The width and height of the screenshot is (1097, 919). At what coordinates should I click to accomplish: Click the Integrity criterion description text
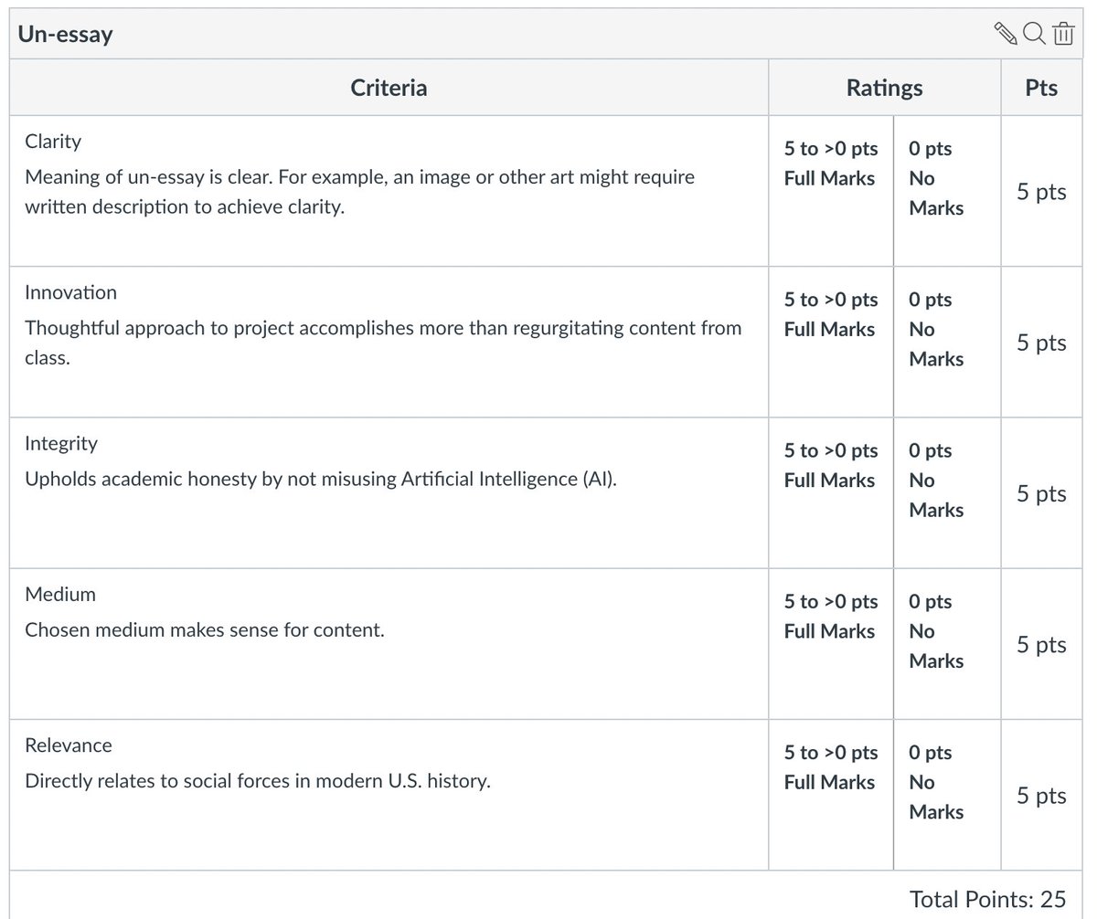321,479
